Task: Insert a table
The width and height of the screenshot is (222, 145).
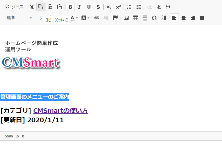Action: pyautogui.click(x=136, y=18)
